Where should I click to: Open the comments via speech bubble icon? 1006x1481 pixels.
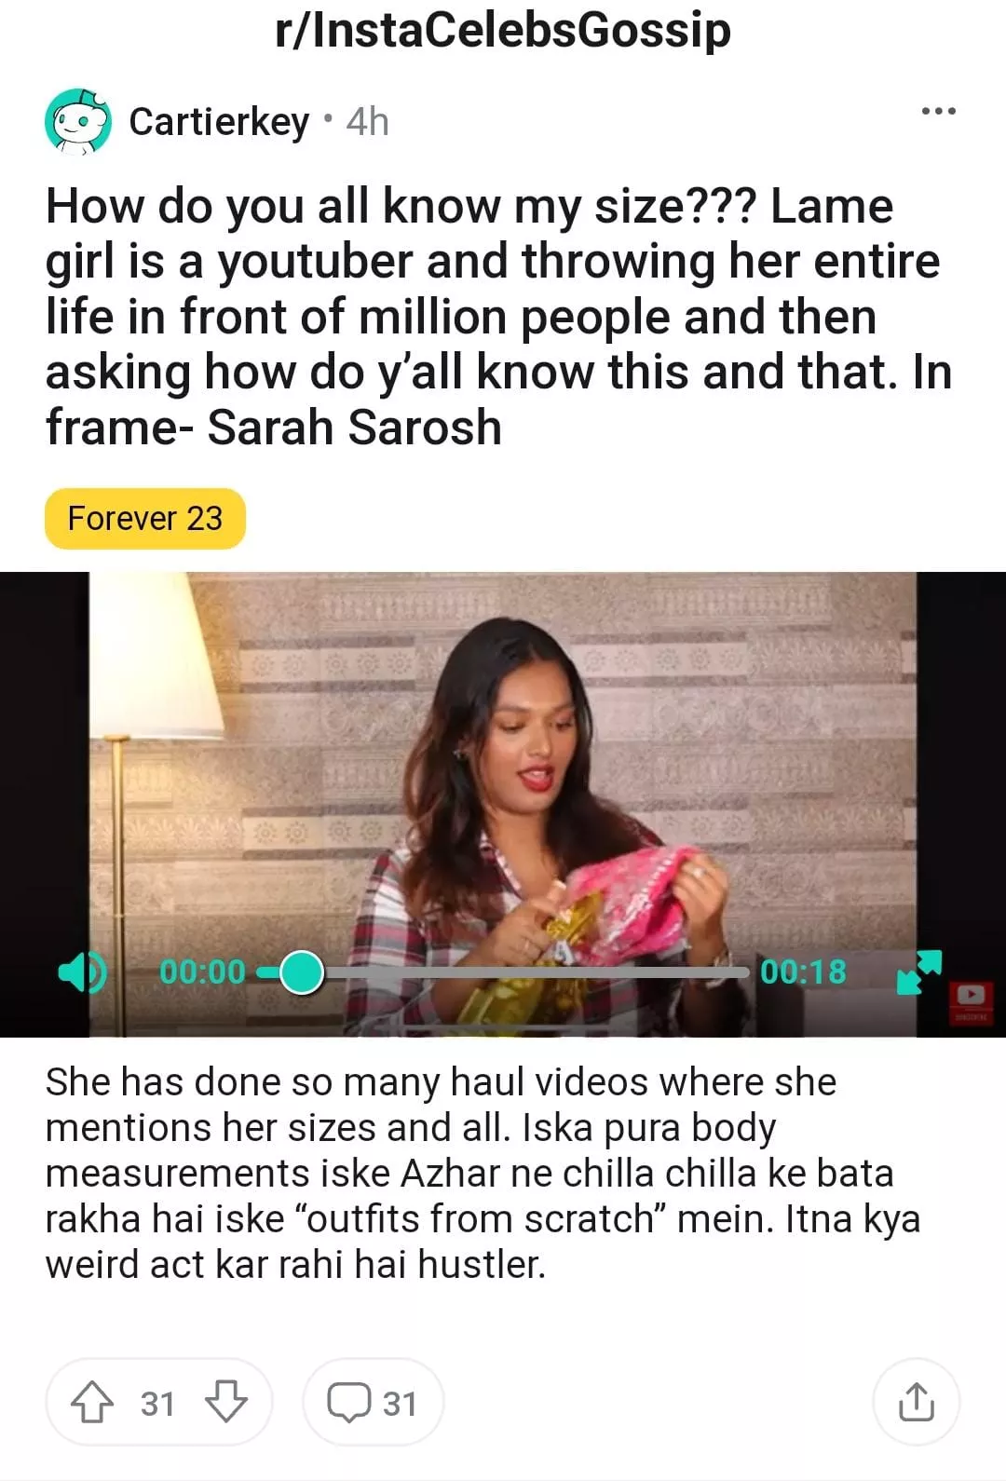349,1403
